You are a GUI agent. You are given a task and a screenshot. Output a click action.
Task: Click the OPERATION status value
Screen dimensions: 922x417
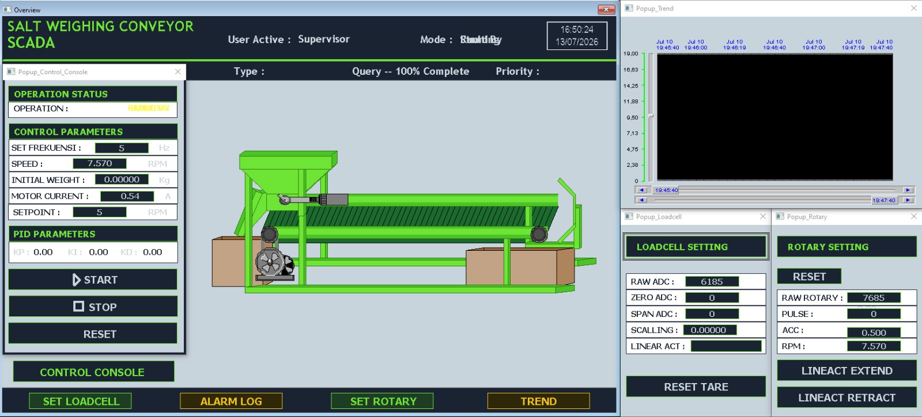[149, 108]
